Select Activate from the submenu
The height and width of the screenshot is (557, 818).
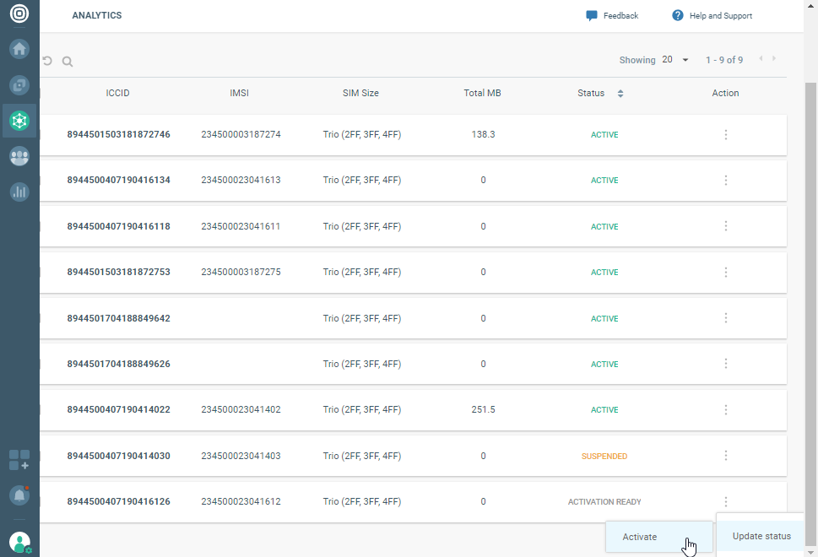click(x=639, y=537)
